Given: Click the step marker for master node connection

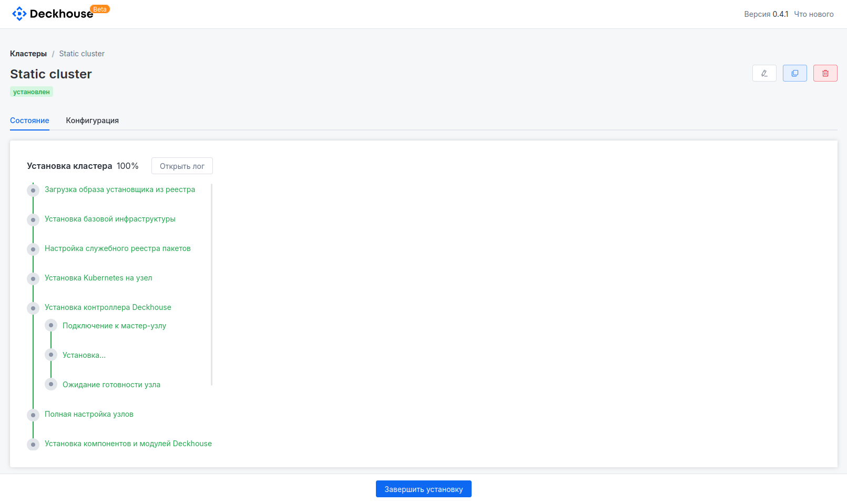Looking at the screenshot, I should (51, 325).
